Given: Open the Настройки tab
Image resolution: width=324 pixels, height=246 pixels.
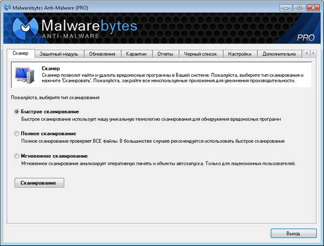Looking at the screenshot, I should pyautogui.click(x=239, y=54).
